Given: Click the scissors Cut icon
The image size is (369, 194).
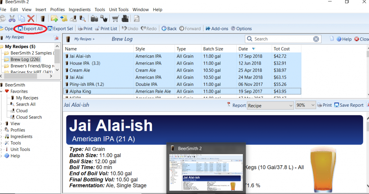Looking at the screenshot, I should coord(12,19).
